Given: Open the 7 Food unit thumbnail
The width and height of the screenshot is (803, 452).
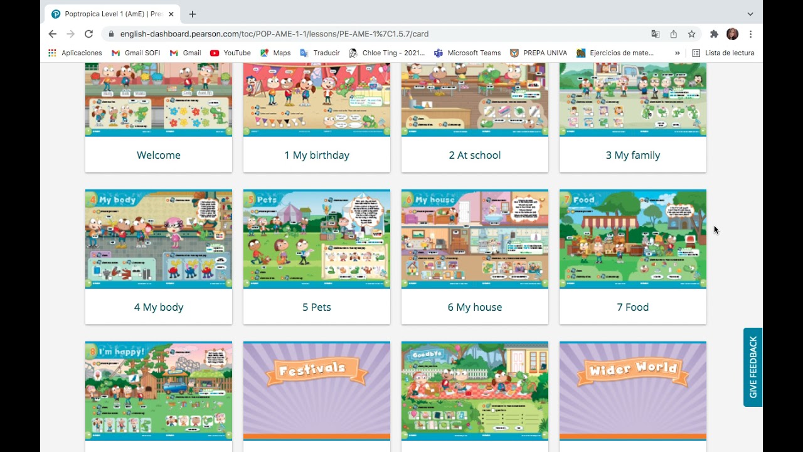Looking at the screenshot, I should pos(633,239).
